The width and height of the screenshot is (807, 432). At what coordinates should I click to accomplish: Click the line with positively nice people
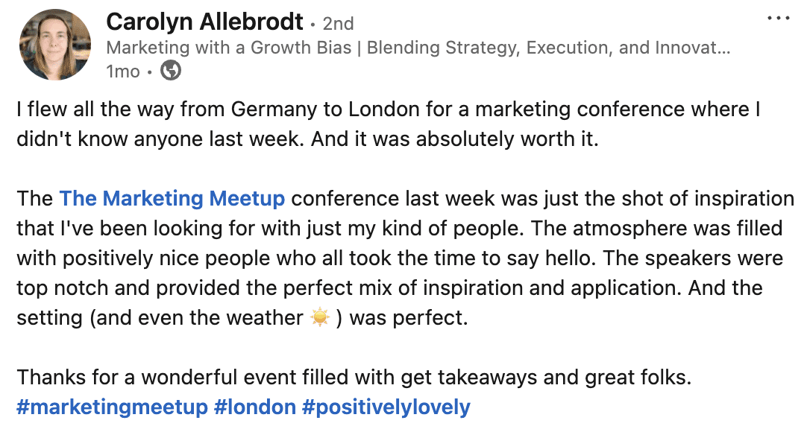coord(400,258)
